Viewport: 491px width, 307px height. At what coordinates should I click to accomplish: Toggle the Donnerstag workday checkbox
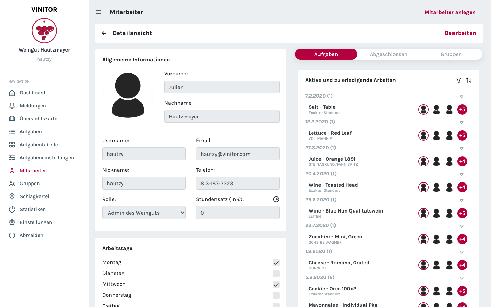[276, 295]
